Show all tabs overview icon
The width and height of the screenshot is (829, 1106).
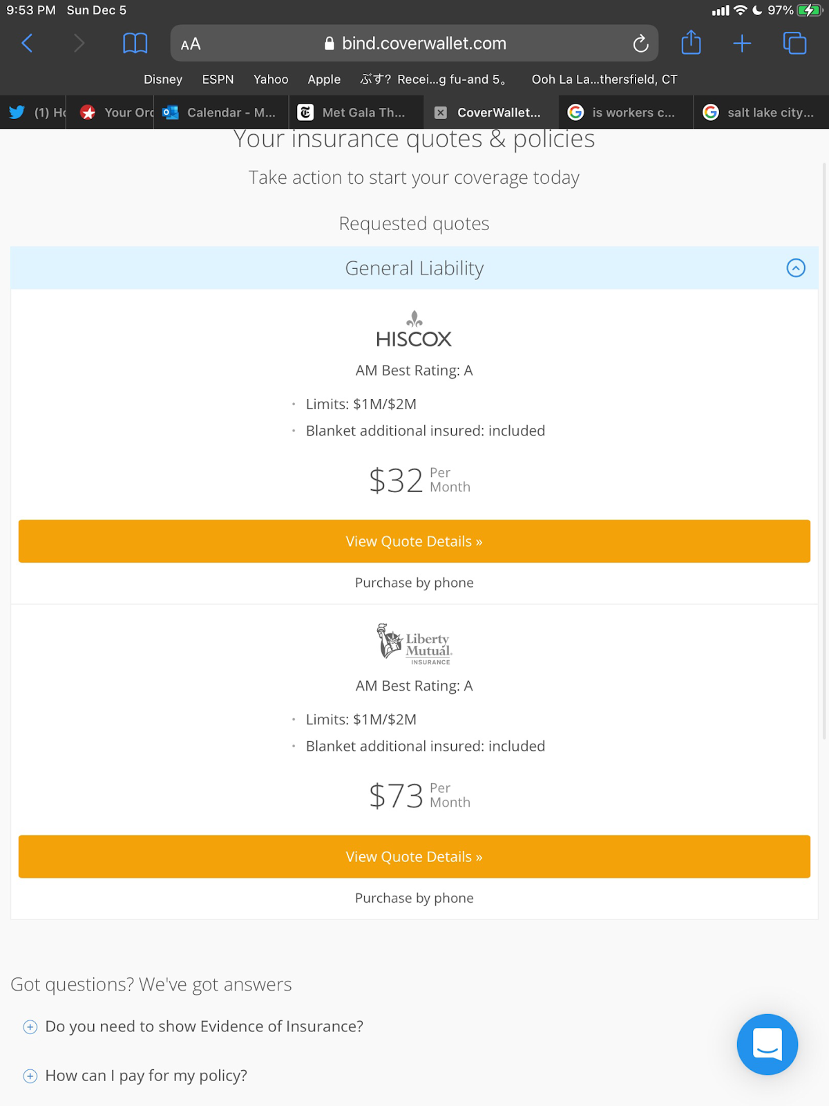(794, 44)
